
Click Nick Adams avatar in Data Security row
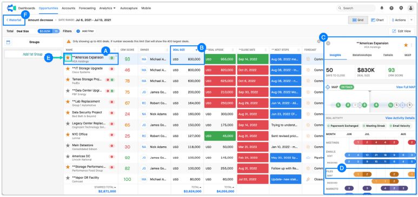[144, 114]
